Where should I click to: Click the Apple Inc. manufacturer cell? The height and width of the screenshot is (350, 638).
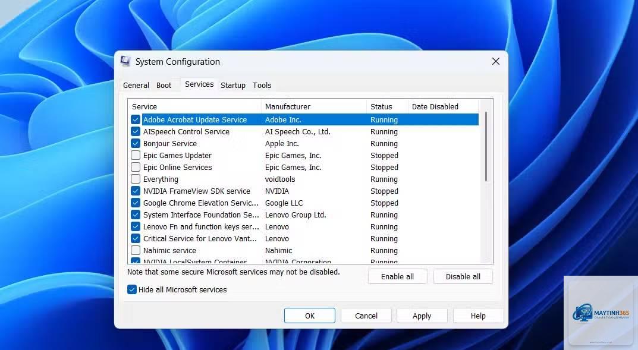tap(282, 143)
